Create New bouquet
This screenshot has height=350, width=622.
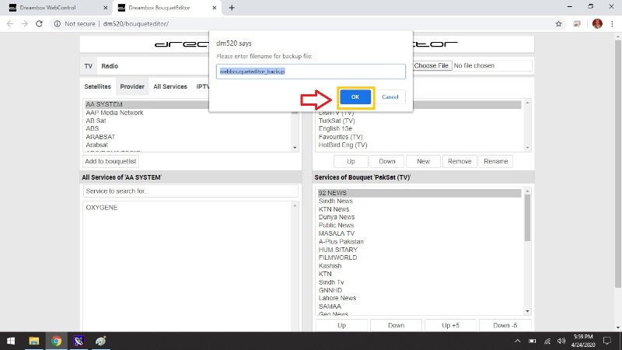tap(423, 161)
